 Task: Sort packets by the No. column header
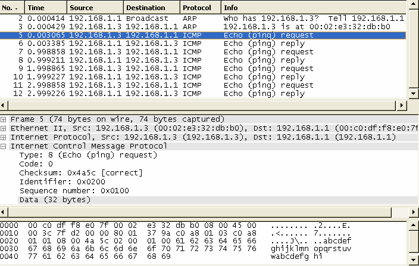click(x=12, y=8)
